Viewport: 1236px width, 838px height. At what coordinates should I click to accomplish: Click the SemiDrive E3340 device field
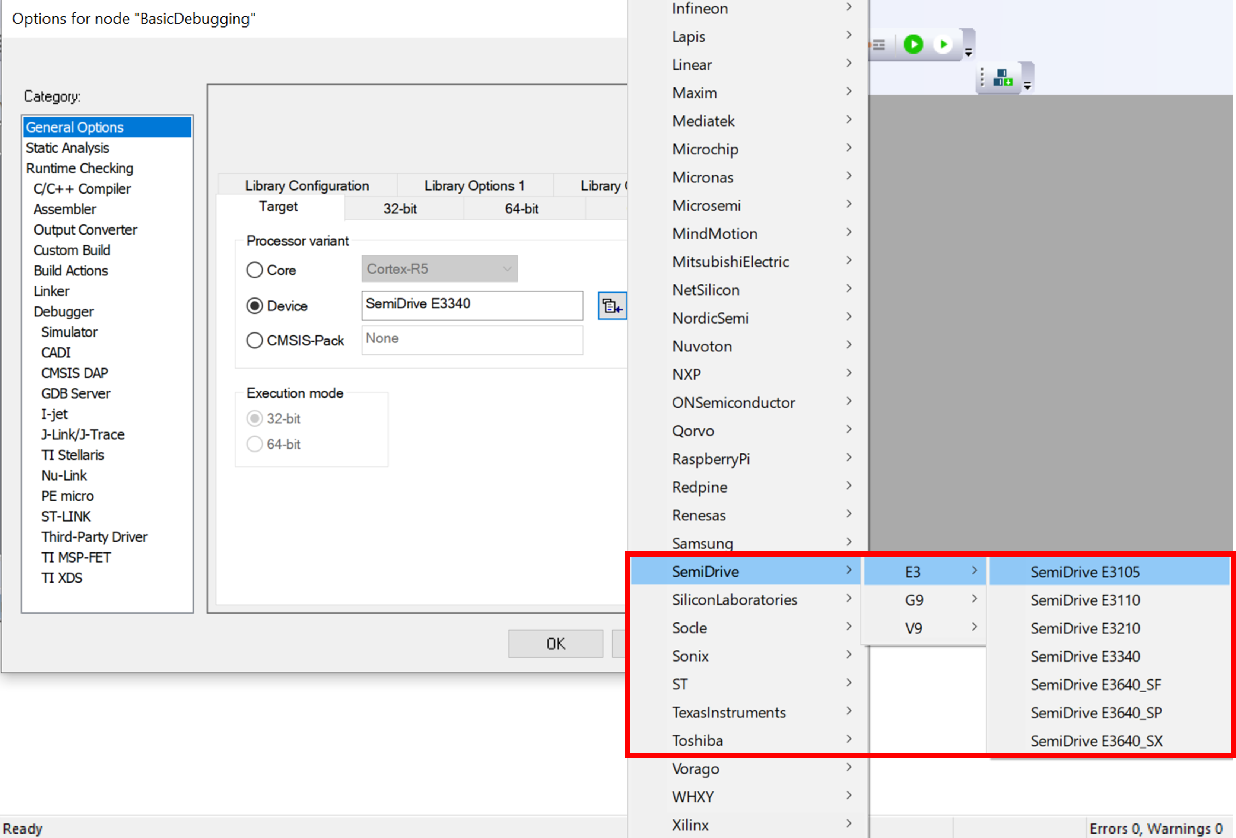point(472,305)
